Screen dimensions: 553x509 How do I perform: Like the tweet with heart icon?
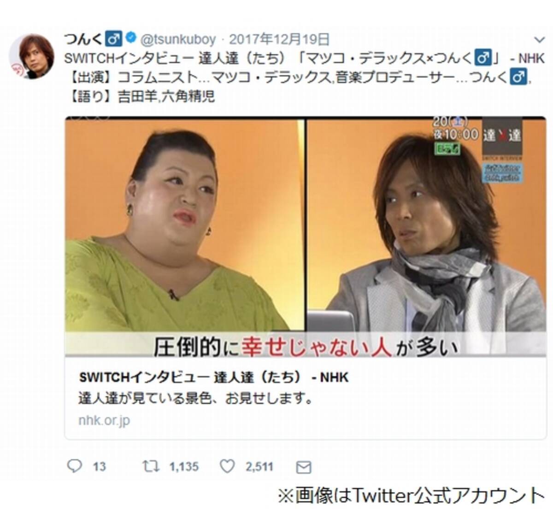click(x=227, y=467)
